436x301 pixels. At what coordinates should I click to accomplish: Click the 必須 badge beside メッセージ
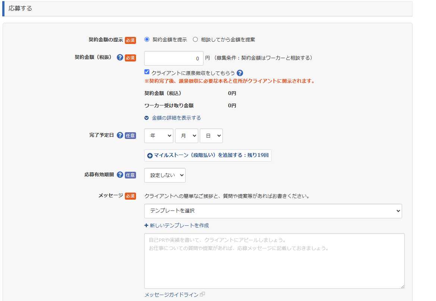coord(130,196)
